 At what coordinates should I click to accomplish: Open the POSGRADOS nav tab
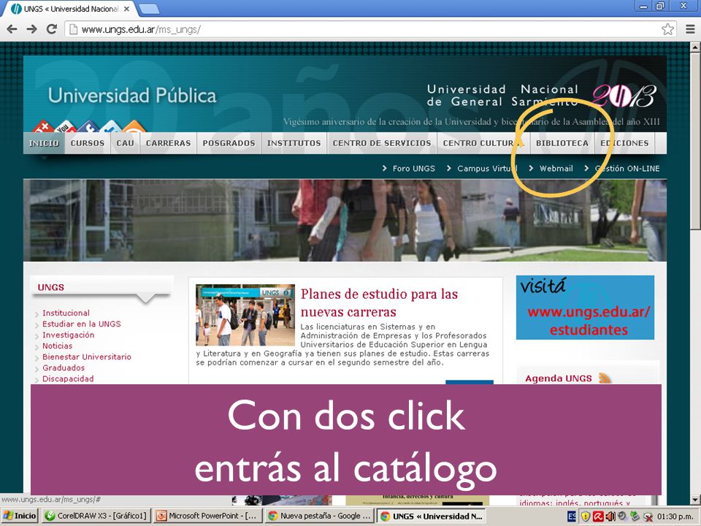229,143
